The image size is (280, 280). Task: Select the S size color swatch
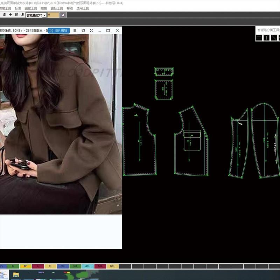(x=13, y=266)
